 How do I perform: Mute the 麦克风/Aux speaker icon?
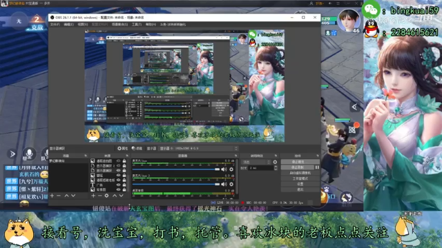point(224,169)
